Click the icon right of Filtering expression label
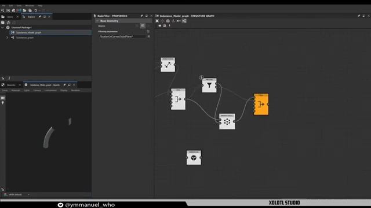Viewport: 371px width, 208px height. pyautogui.click(x=148, y=31)
